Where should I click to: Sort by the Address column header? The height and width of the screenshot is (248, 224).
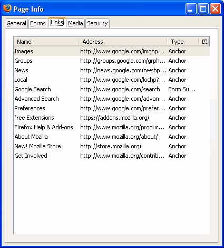[123, 42]
